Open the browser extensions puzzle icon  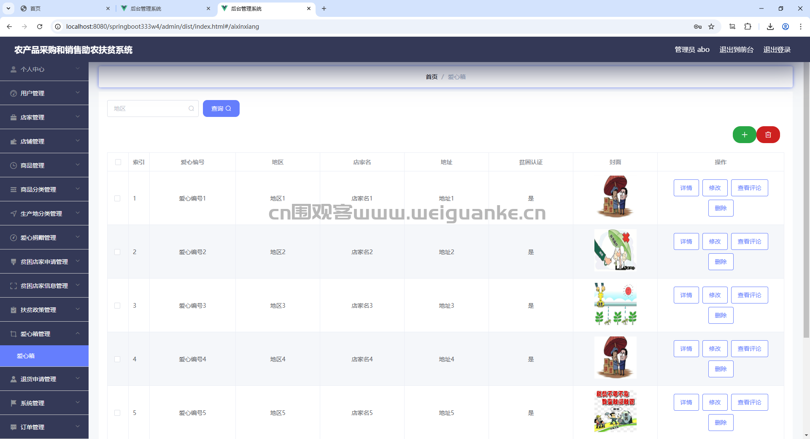[x=748, y=26]
